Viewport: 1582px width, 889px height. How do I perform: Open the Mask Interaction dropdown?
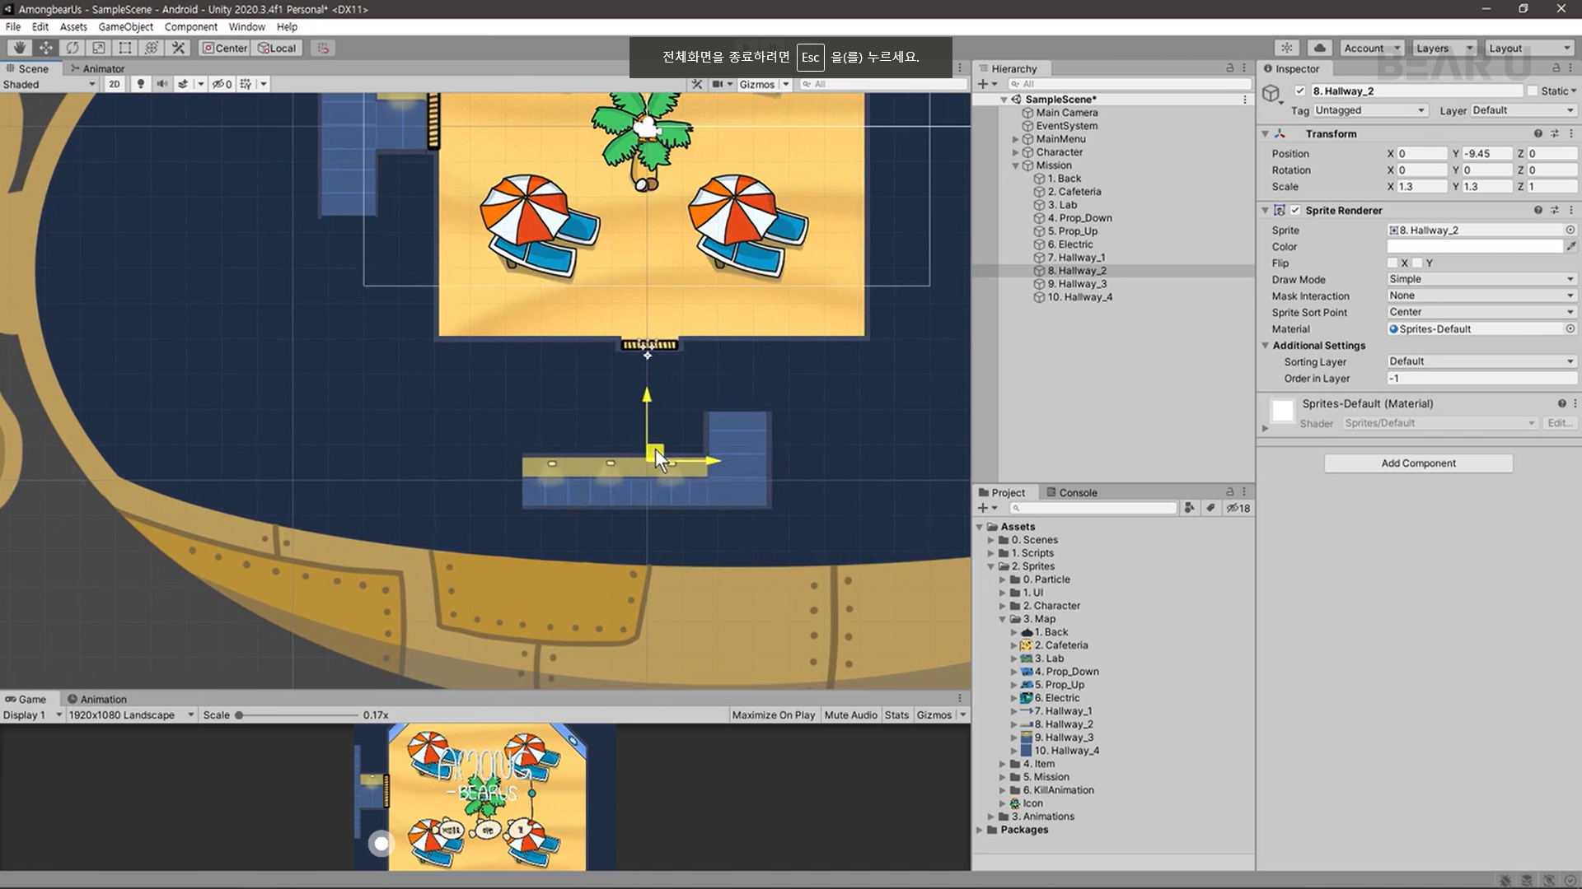(x=1481, y=296)
